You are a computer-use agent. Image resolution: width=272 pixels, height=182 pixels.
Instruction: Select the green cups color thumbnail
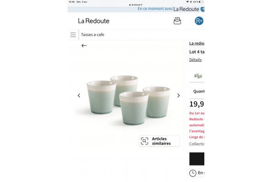click(x=198, y=75)
